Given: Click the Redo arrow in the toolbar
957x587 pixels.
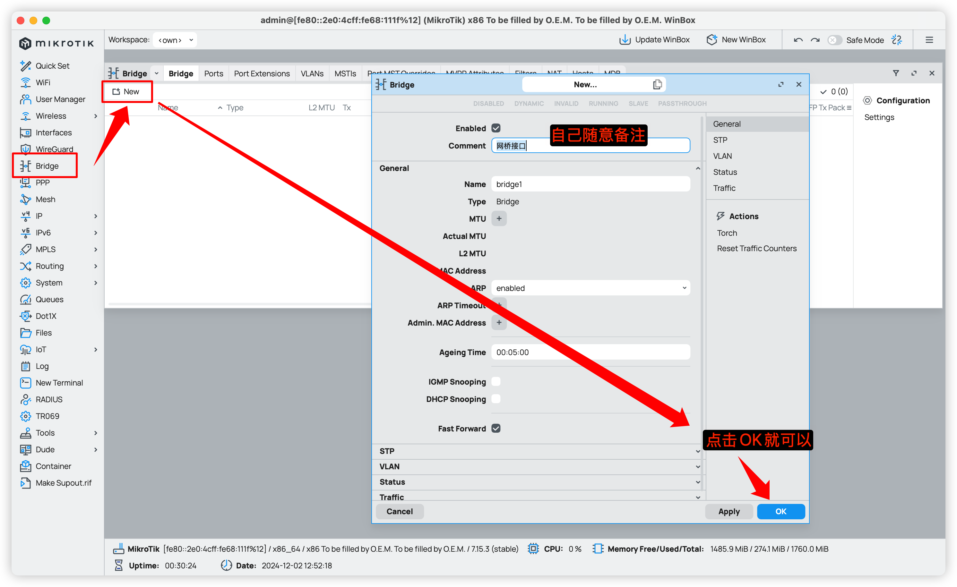Looking at the screenshot, I should (x=815, y=40).
